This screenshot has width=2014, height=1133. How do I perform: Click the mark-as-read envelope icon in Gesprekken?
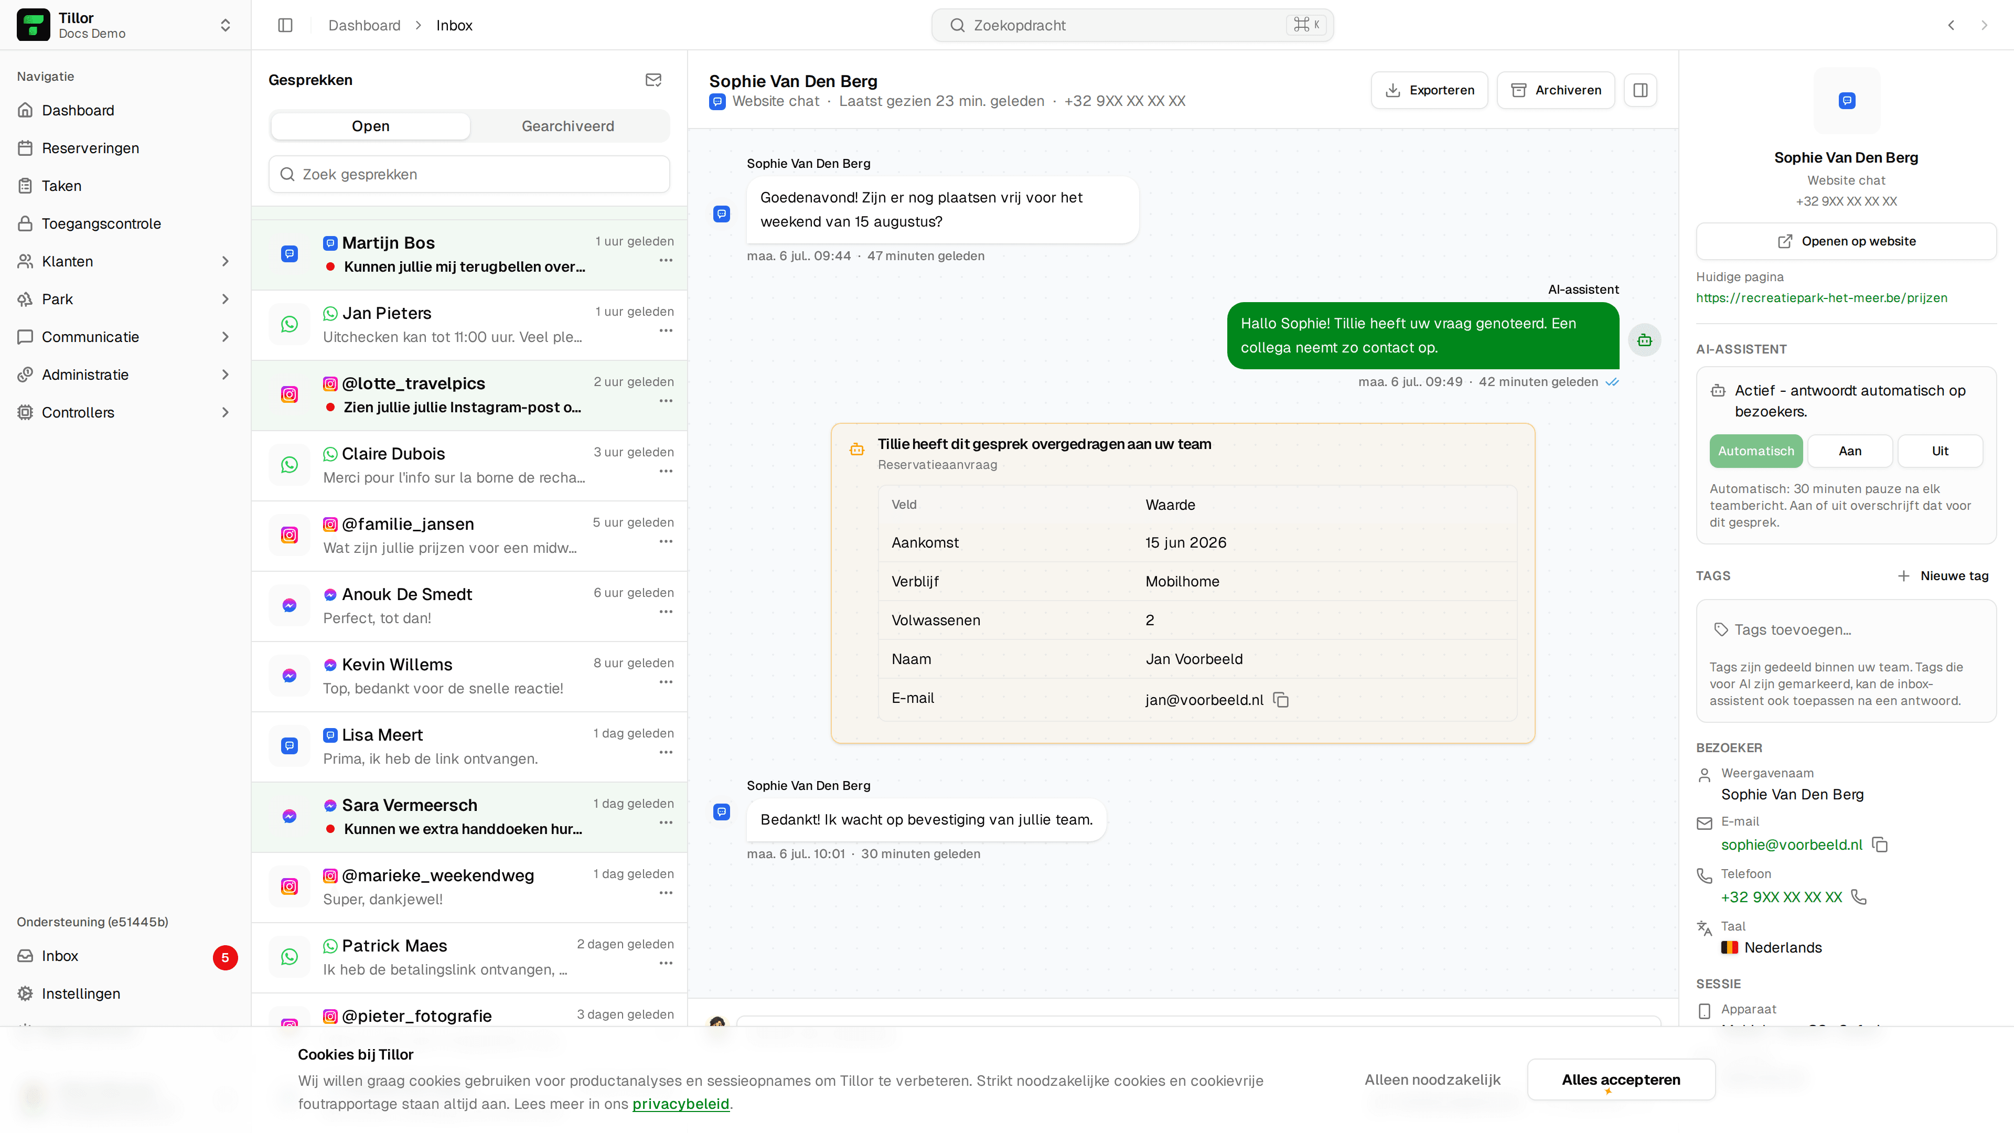click(654, 80)
